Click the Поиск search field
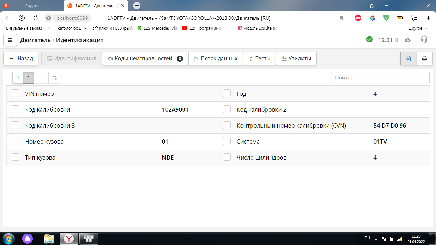Image resolution: width=436 pixels, height=245 pixels. [380, 78]
